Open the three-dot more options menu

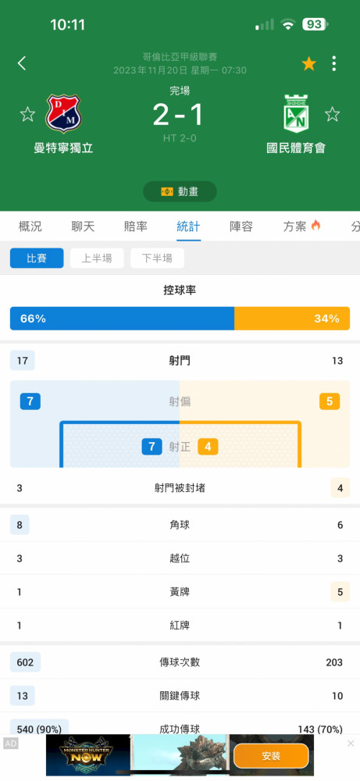333,63
